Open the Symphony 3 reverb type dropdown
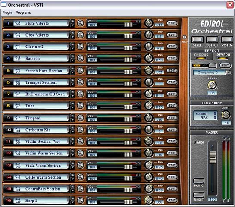The image size is (235, 207). (228, 72)
